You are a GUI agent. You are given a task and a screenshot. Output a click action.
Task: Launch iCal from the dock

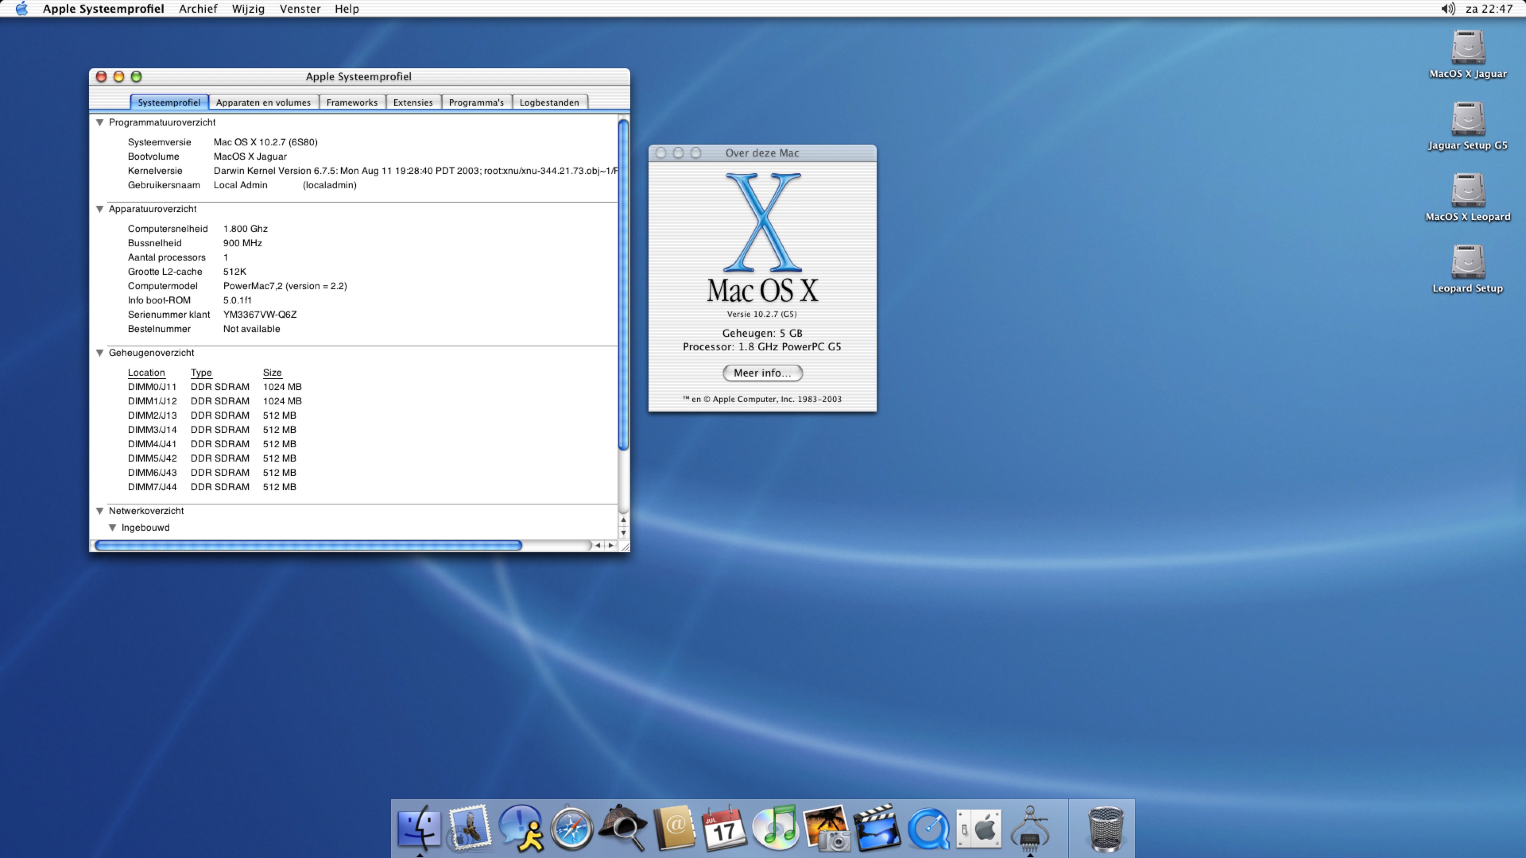click(x=724, y=828)
